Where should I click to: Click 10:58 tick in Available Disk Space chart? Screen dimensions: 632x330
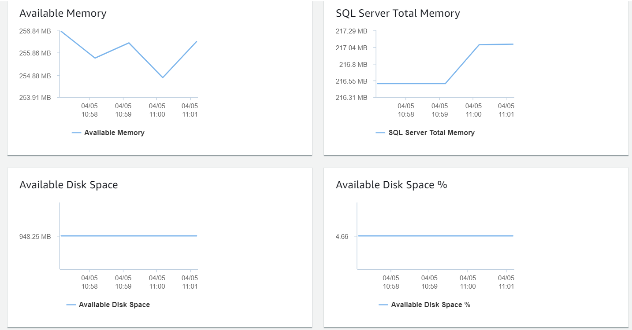pos(89,282)
